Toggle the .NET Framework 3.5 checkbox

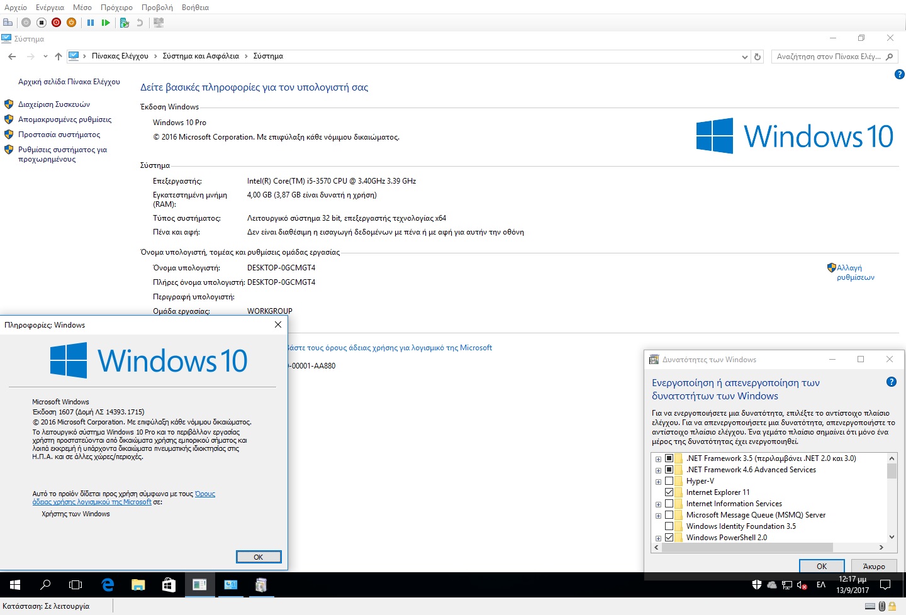[x=669, y=458]
